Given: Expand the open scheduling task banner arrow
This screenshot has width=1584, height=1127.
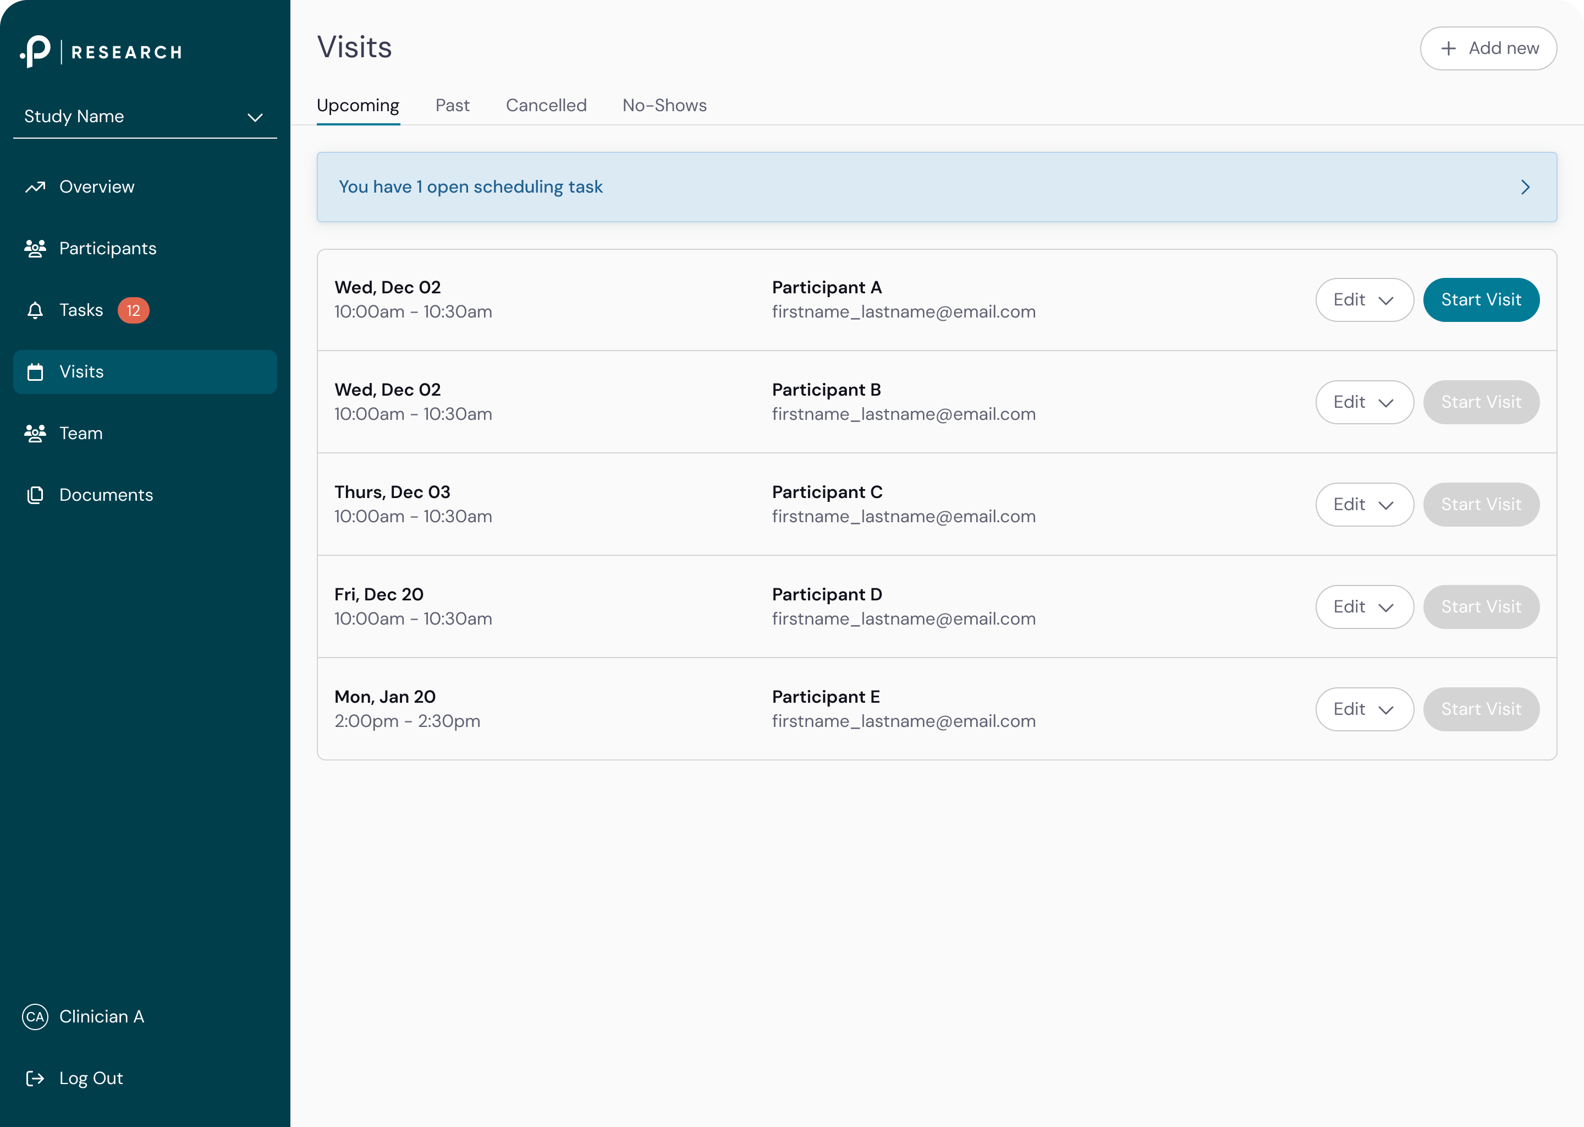Looking at the screenshot, I should point(1525,187).
